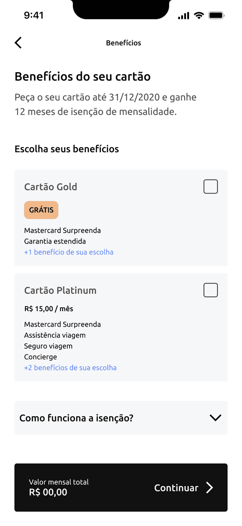Tap the 'Cartão Gold' card title

click(51, 187)
